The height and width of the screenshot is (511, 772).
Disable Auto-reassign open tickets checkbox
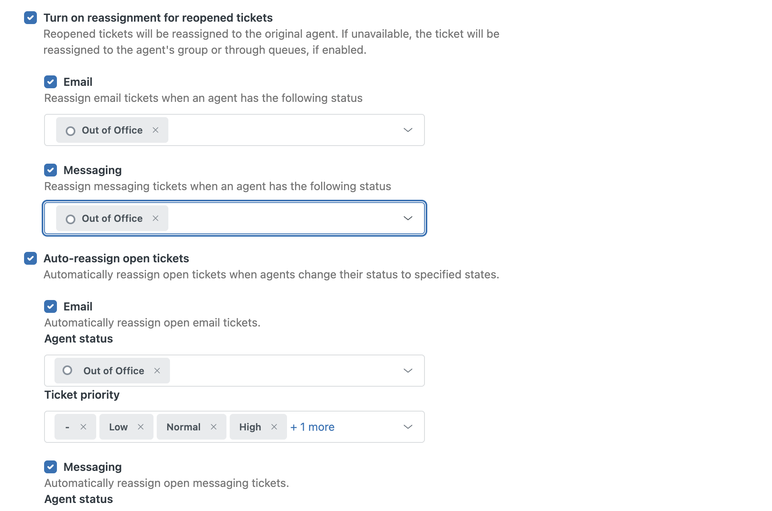tap(30, 258)
